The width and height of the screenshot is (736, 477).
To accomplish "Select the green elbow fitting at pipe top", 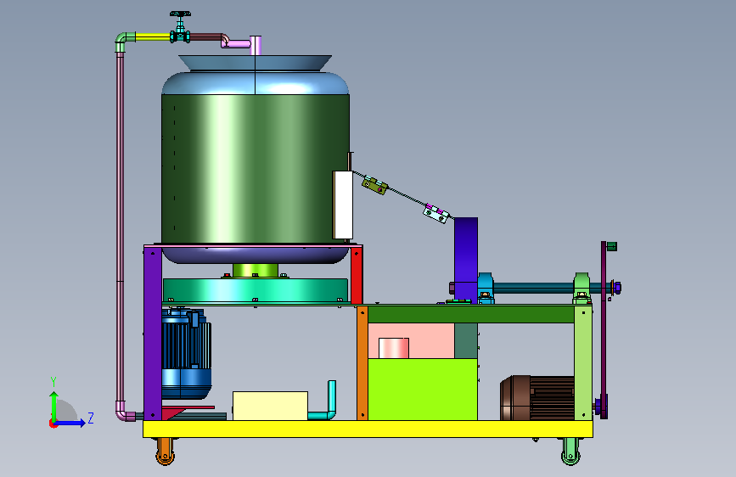I will tap(124, 41).
